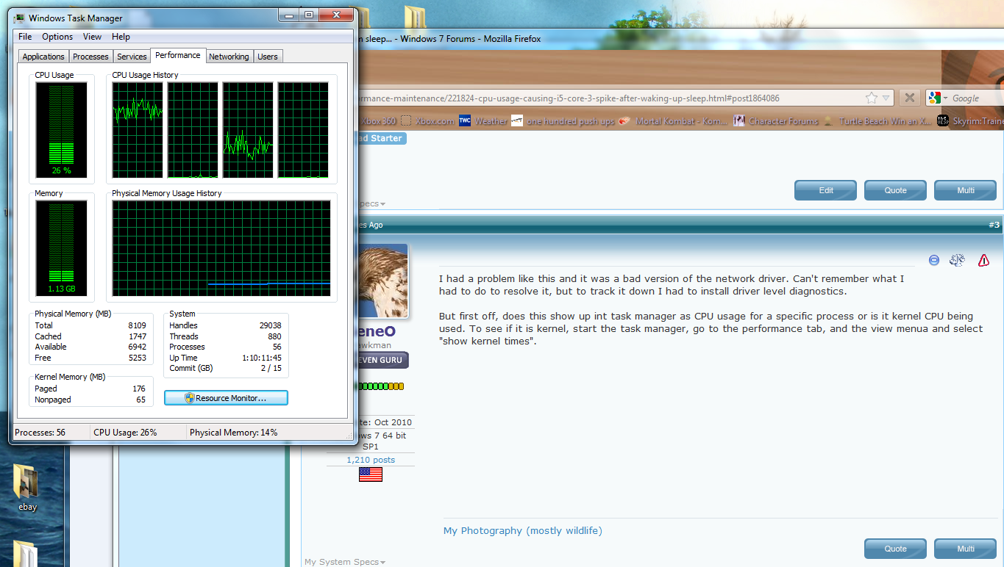Image resolution: width=1004 pixels, height=567 pixels.
Task: Report post #3 with the red warning icon
Action: (983, 260)
